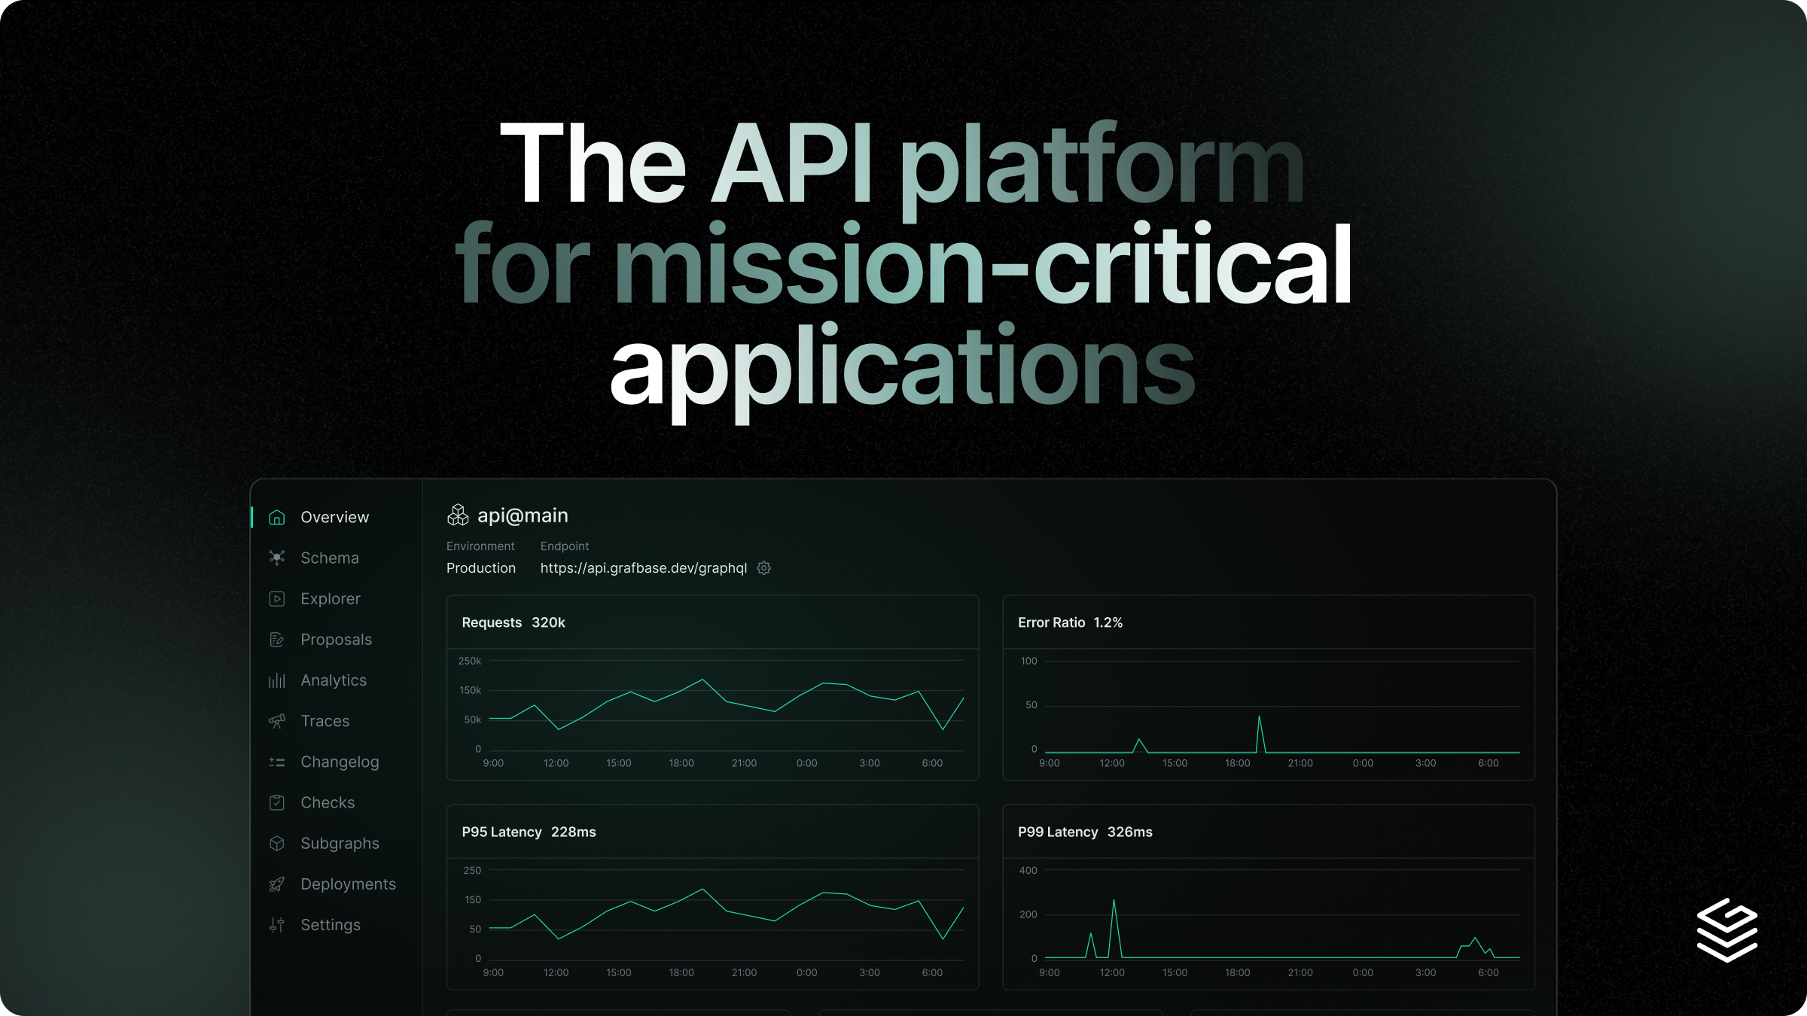
Task: Click the Proposals document icon
Action: pos(277,640)
